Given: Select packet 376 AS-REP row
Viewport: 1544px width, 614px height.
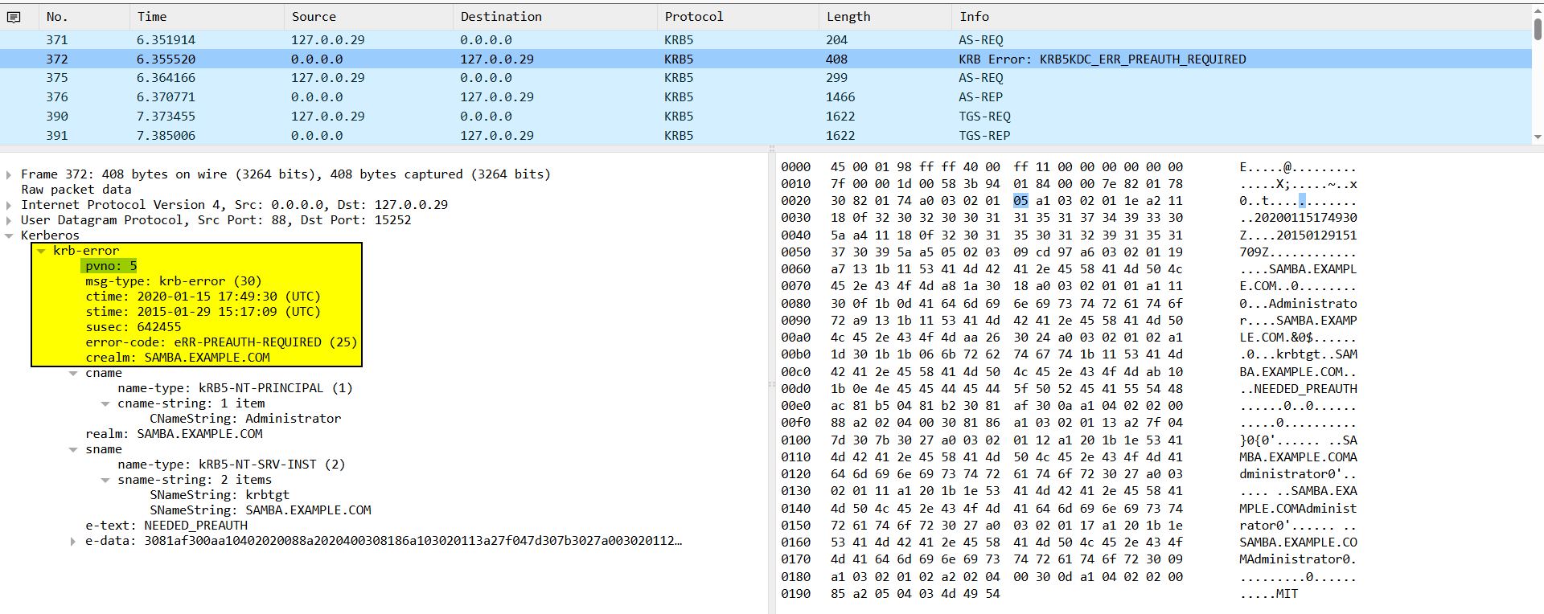Looking at the screenshot, I should tap(482, 97).
